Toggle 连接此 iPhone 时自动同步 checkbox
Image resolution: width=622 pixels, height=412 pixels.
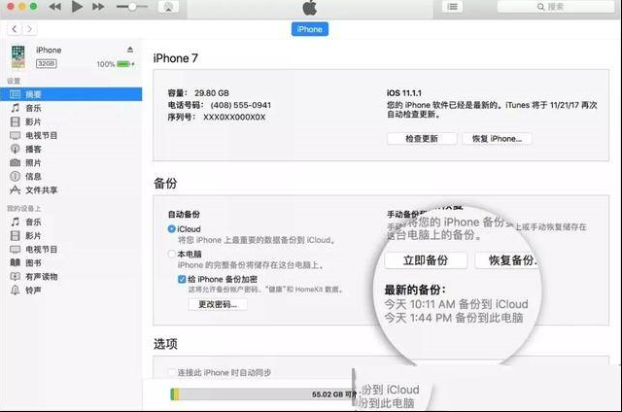(x=172, y=372)
